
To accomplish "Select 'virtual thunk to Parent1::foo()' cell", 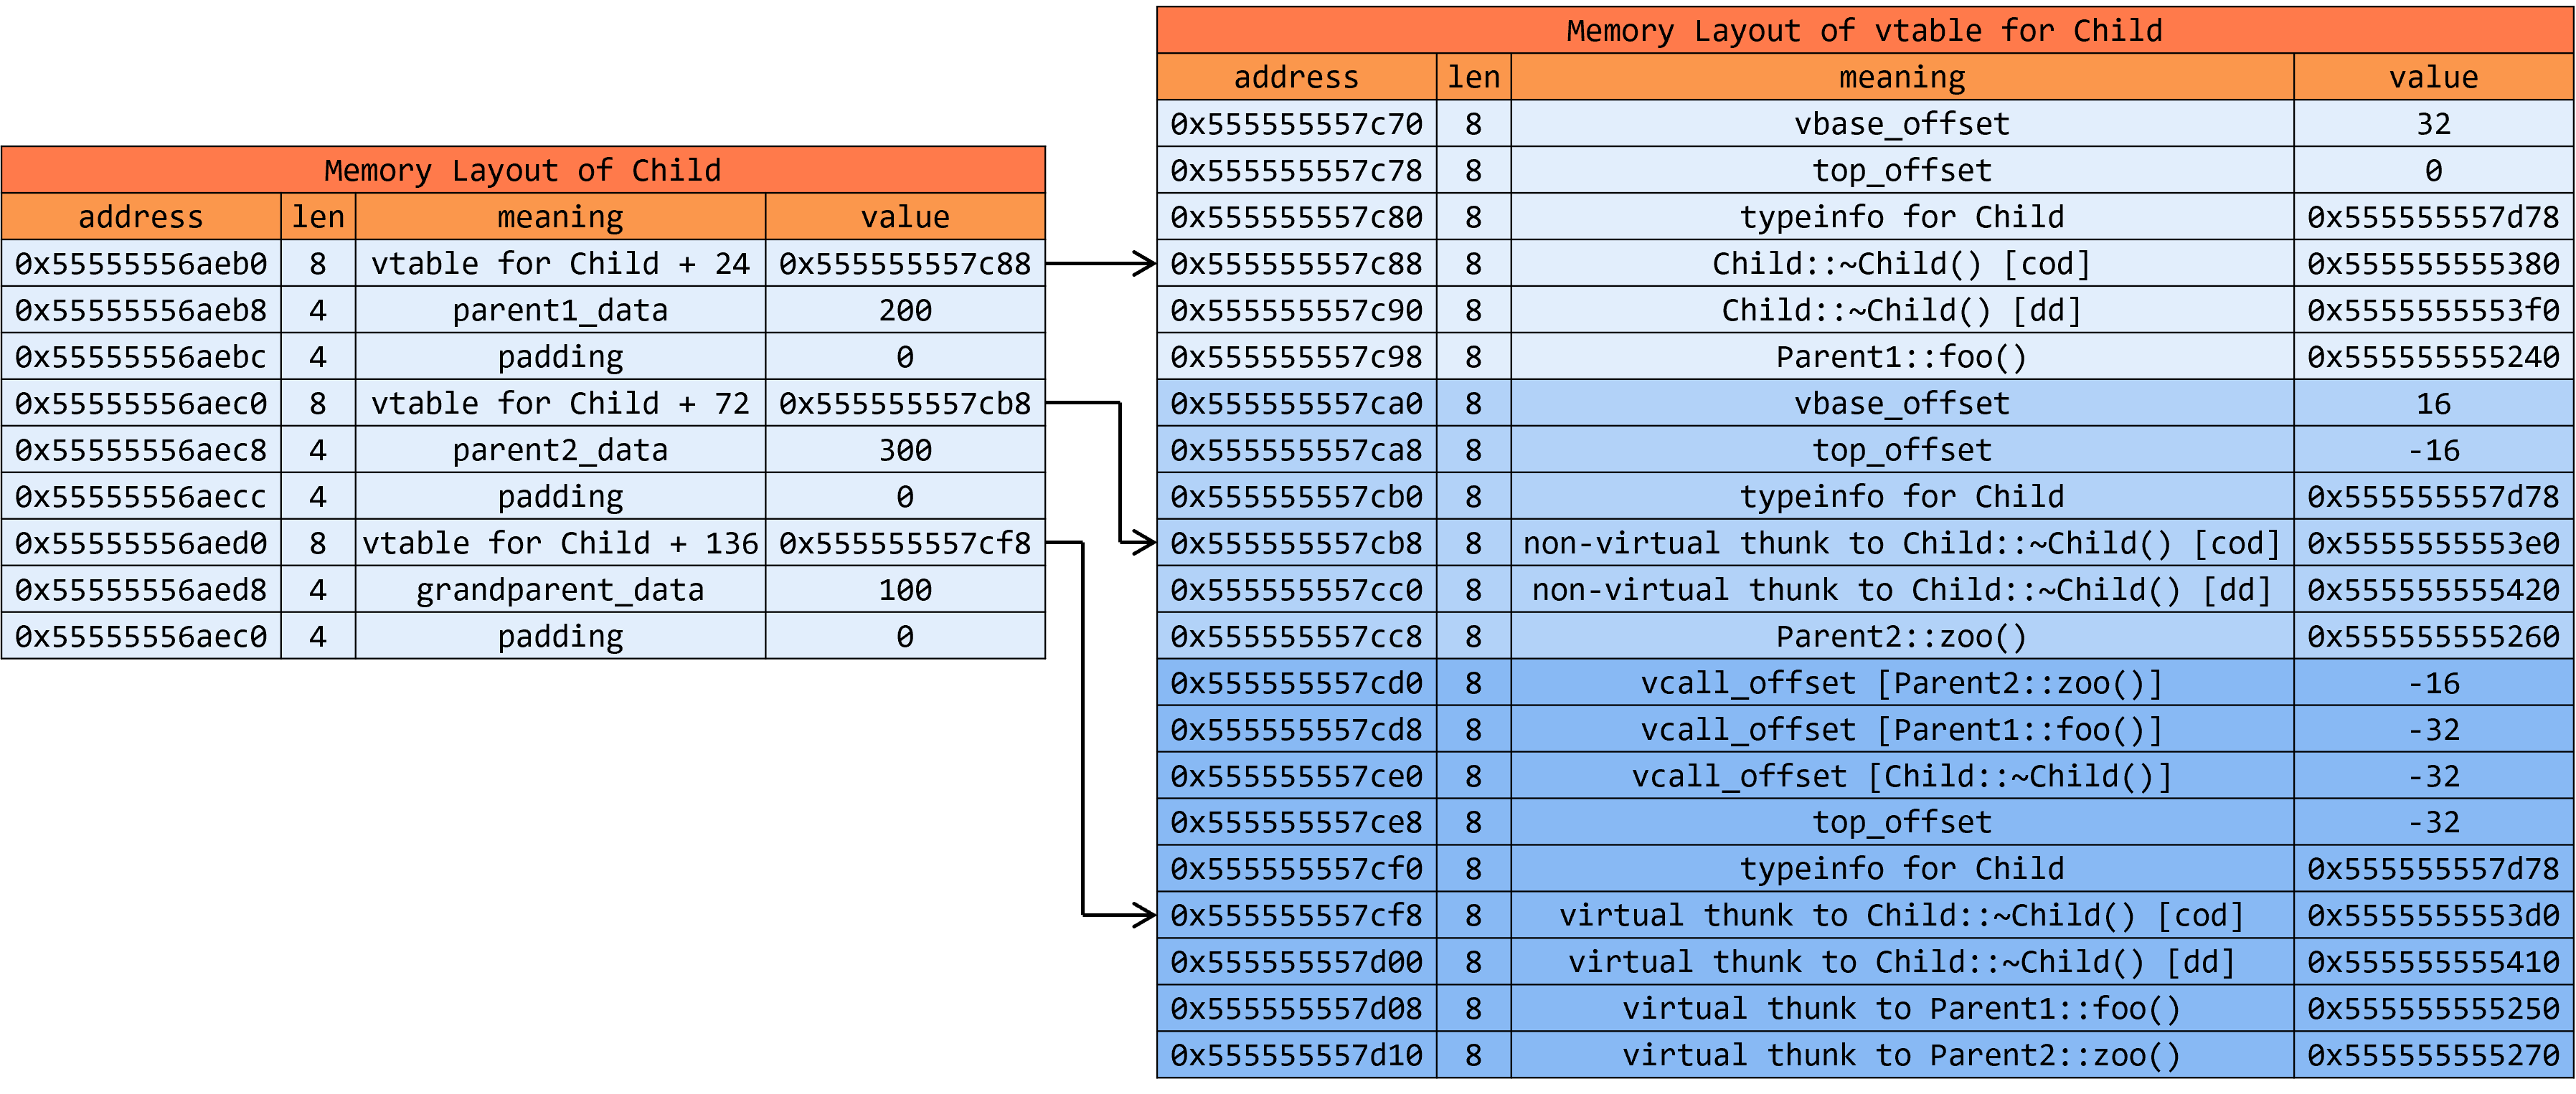I will tap(1901, 1008).
